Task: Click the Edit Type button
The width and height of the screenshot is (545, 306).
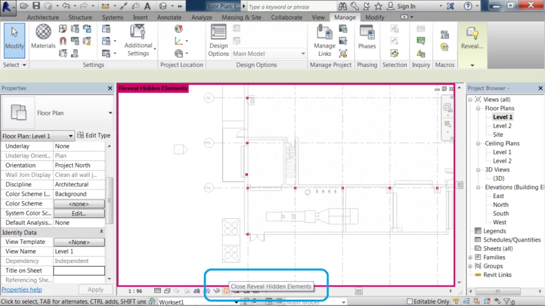Action: coord(94,135)
